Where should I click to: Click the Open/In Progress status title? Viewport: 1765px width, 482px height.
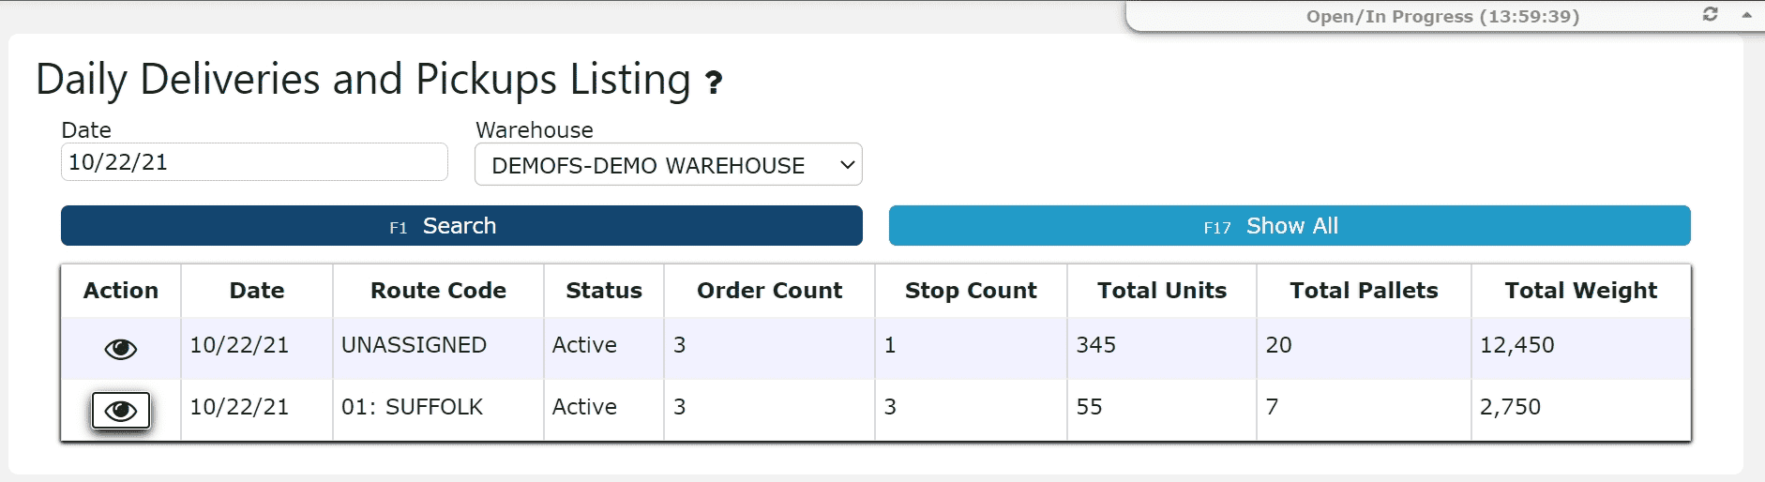[1442, 16]
